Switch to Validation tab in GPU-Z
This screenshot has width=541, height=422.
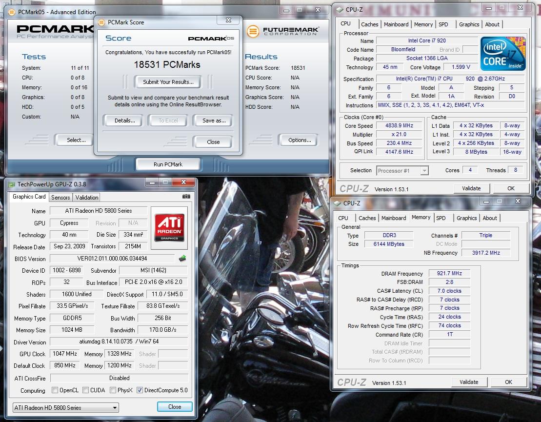pos(87,198)
